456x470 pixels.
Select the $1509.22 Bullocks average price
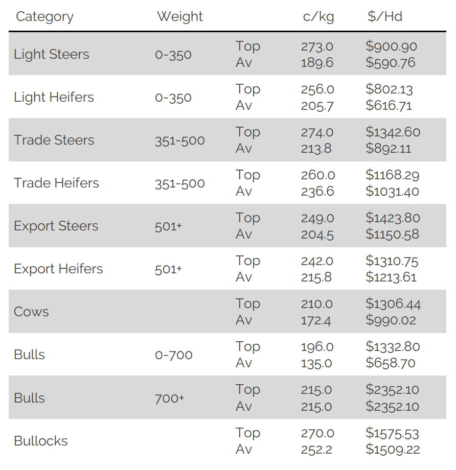tap(393, 450)
